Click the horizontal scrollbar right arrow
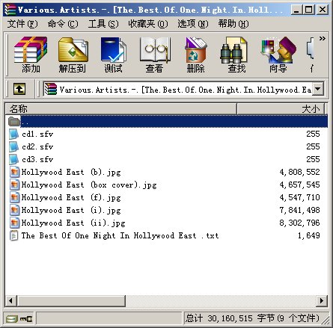Screen dimensions: 333x328 (322, 301)
